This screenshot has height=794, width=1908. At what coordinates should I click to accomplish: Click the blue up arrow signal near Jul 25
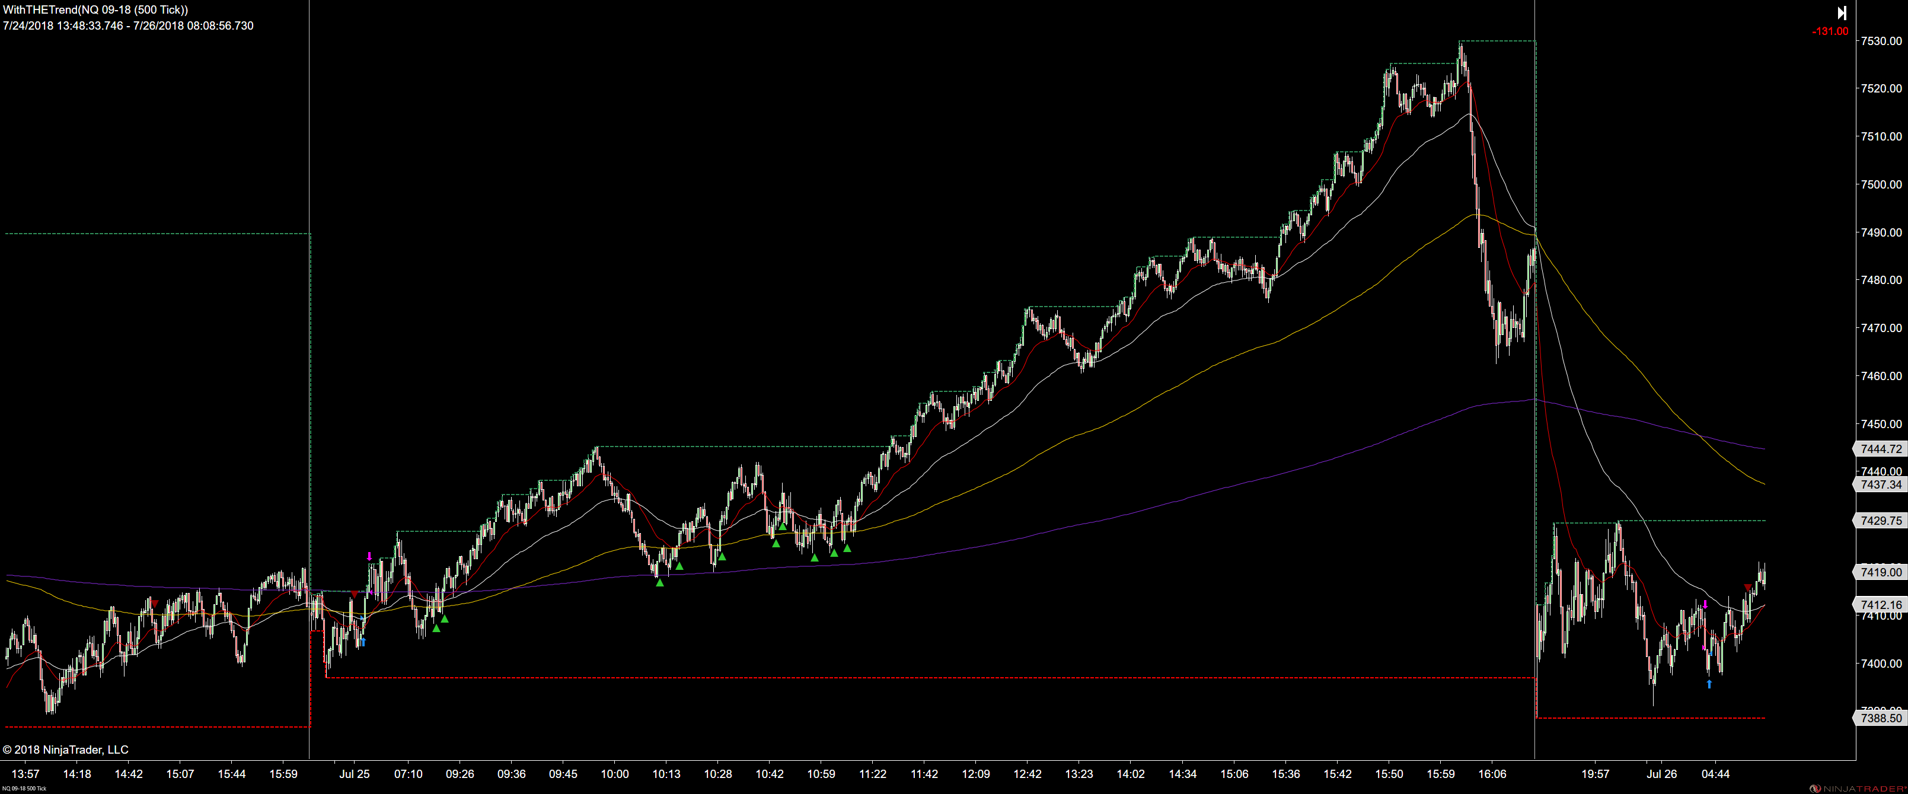pyautogui.click(x=363, y=642)
